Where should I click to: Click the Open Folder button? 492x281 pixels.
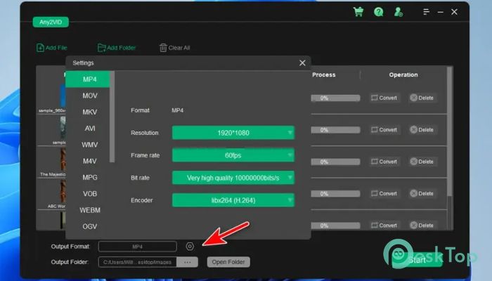[x=228, y=262]
